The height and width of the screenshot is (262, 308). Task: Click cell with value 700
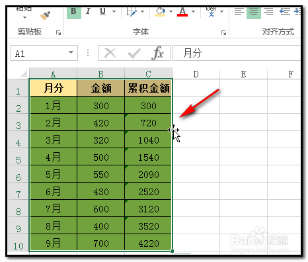click(101, 243)
